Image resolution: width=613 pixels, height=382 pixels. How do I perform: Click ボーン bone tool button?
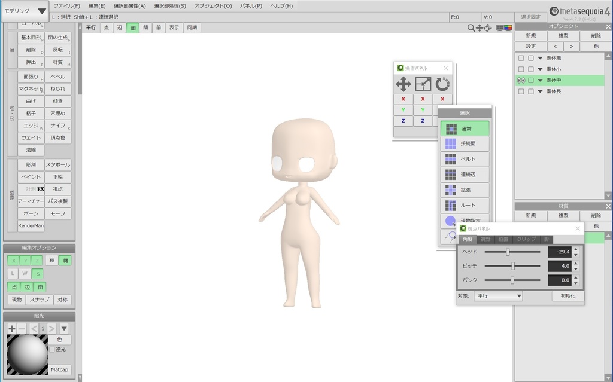(x=31, y=213)
